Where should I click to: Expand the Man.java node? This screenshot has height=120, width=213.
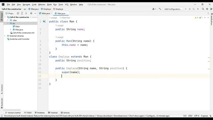point(10,30)
